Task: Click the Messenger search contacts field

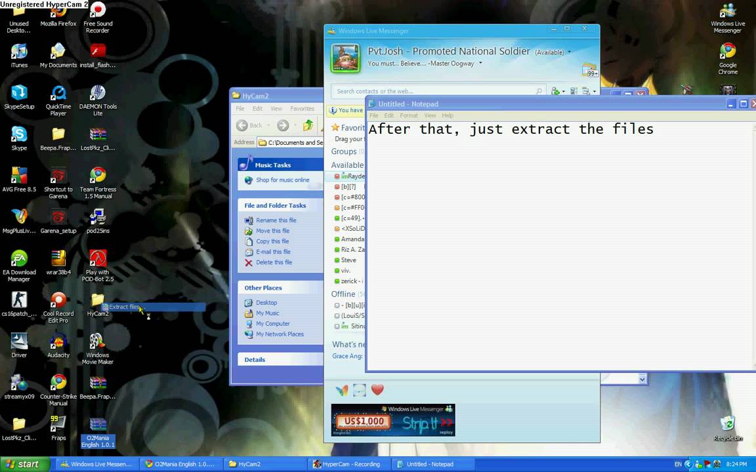Action: point(438,91)
